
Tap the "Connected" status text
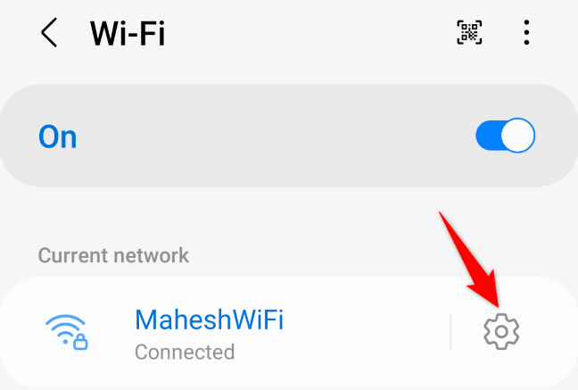tap(185, 352)
